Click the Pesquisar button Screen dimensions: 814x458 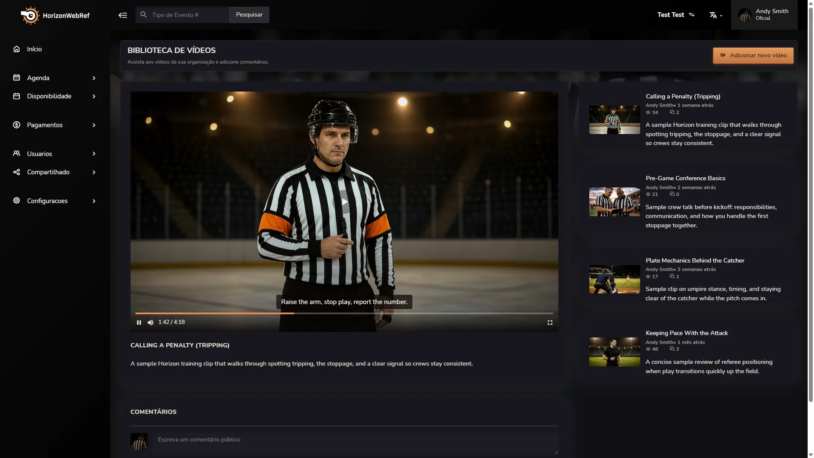(x=249, y=15)
